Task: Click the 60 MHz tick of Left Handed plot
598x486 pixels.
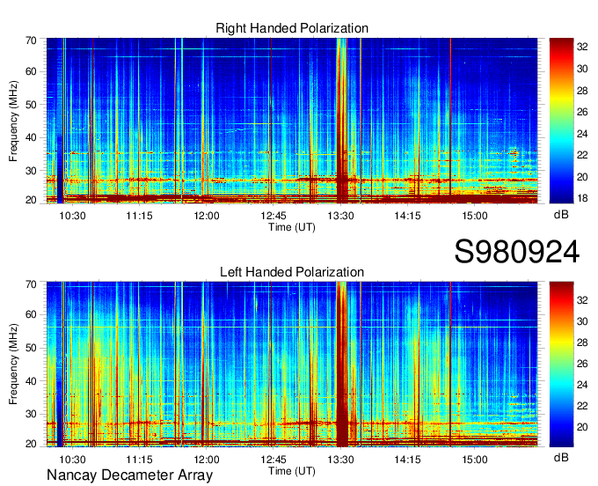Action: (x=31, y=314)
